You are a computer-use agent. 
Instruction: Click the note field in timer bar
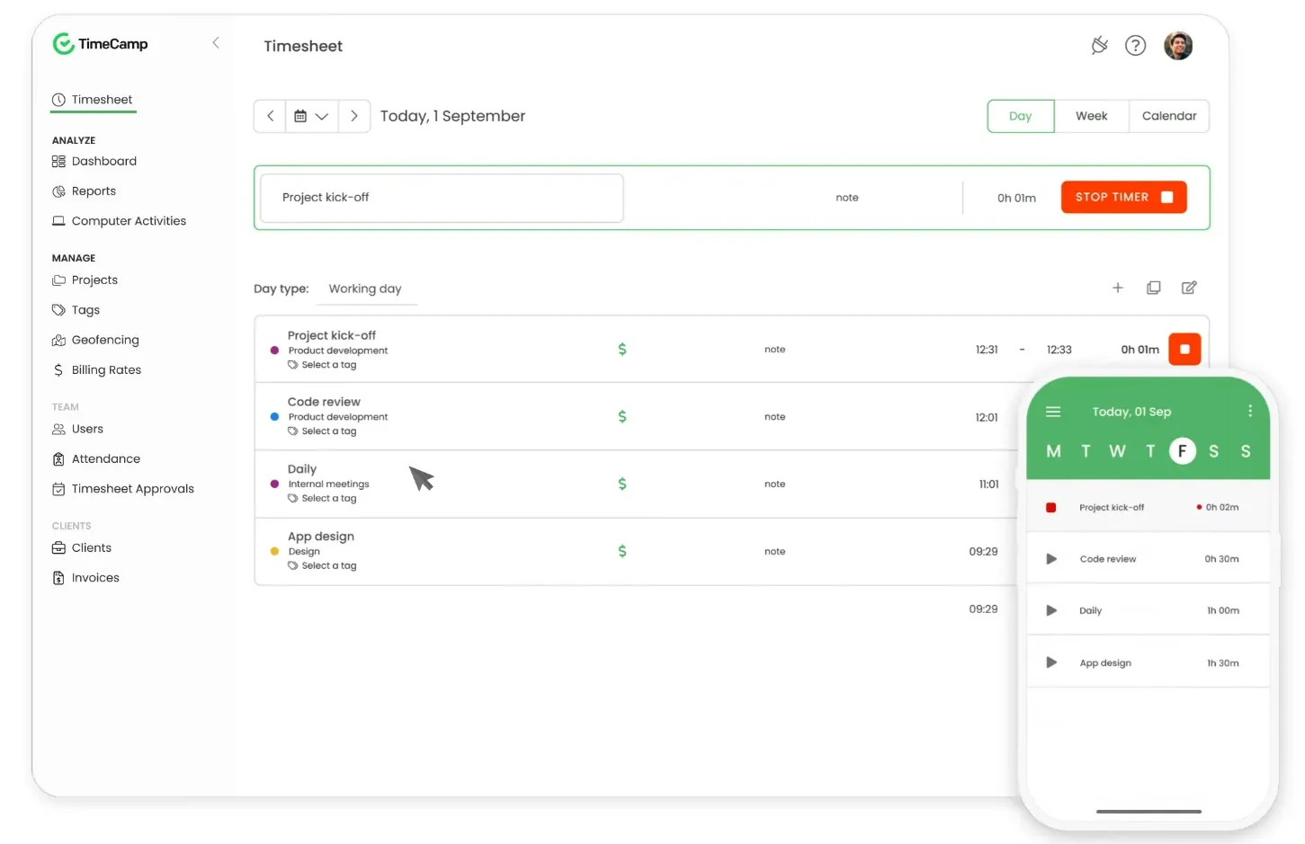tap(846, 198)
